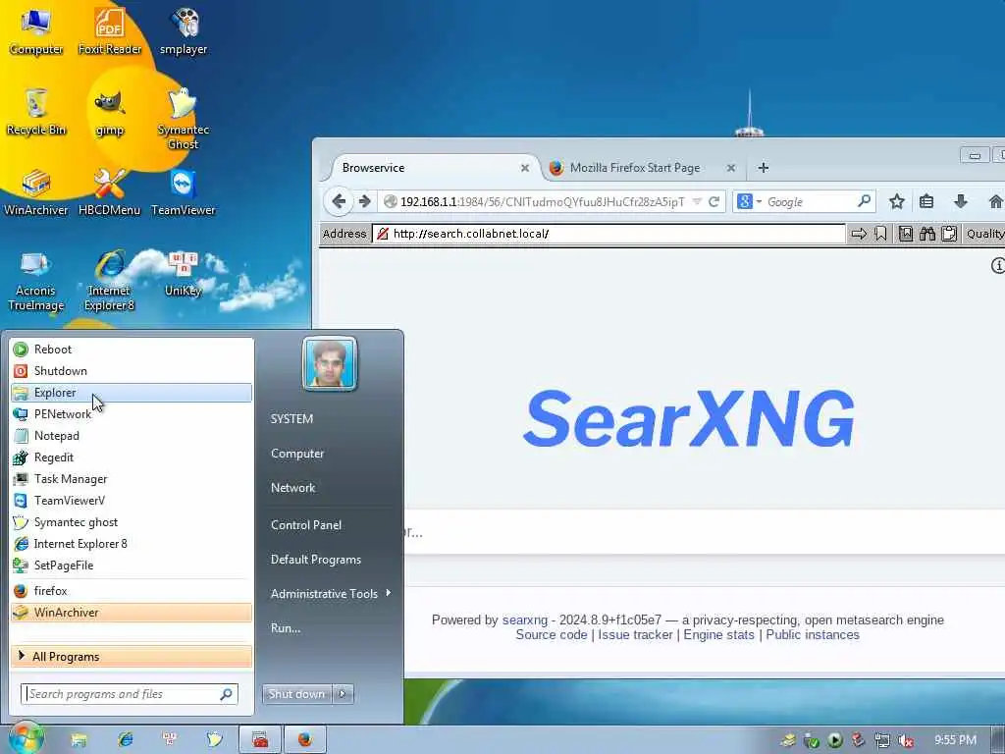1005x754 pixels.
Task: Click clipboard icon in Browservice toolbar
Action: [949, 234]
